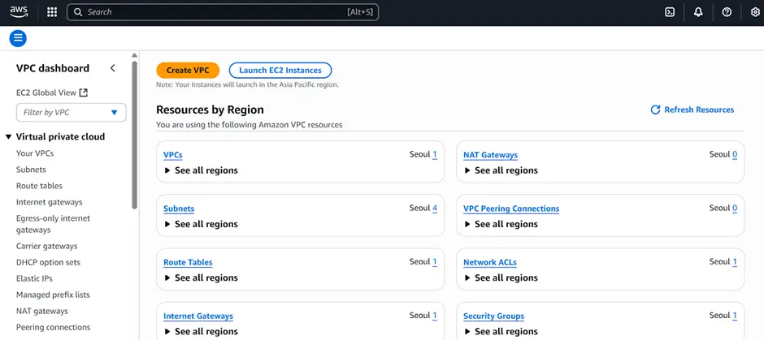Open the Filter by VPC dropdown
Viewport: 764px width, 340px height.
[x=72, y=112]
